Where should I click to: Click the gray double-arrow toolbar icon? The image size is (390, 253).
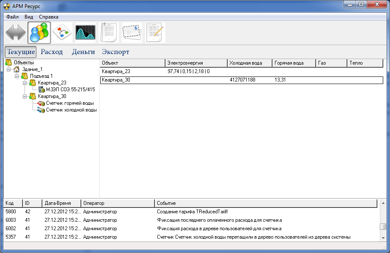16,33
